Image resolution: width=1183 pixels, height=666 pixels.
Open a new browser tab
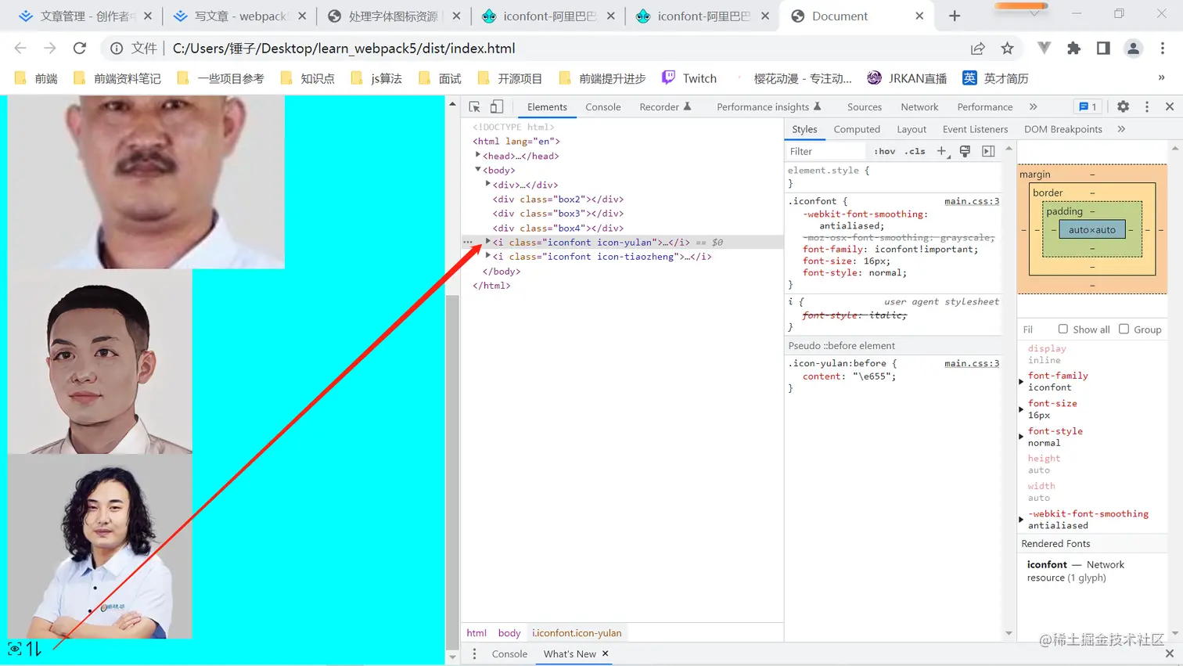point(955,16)
